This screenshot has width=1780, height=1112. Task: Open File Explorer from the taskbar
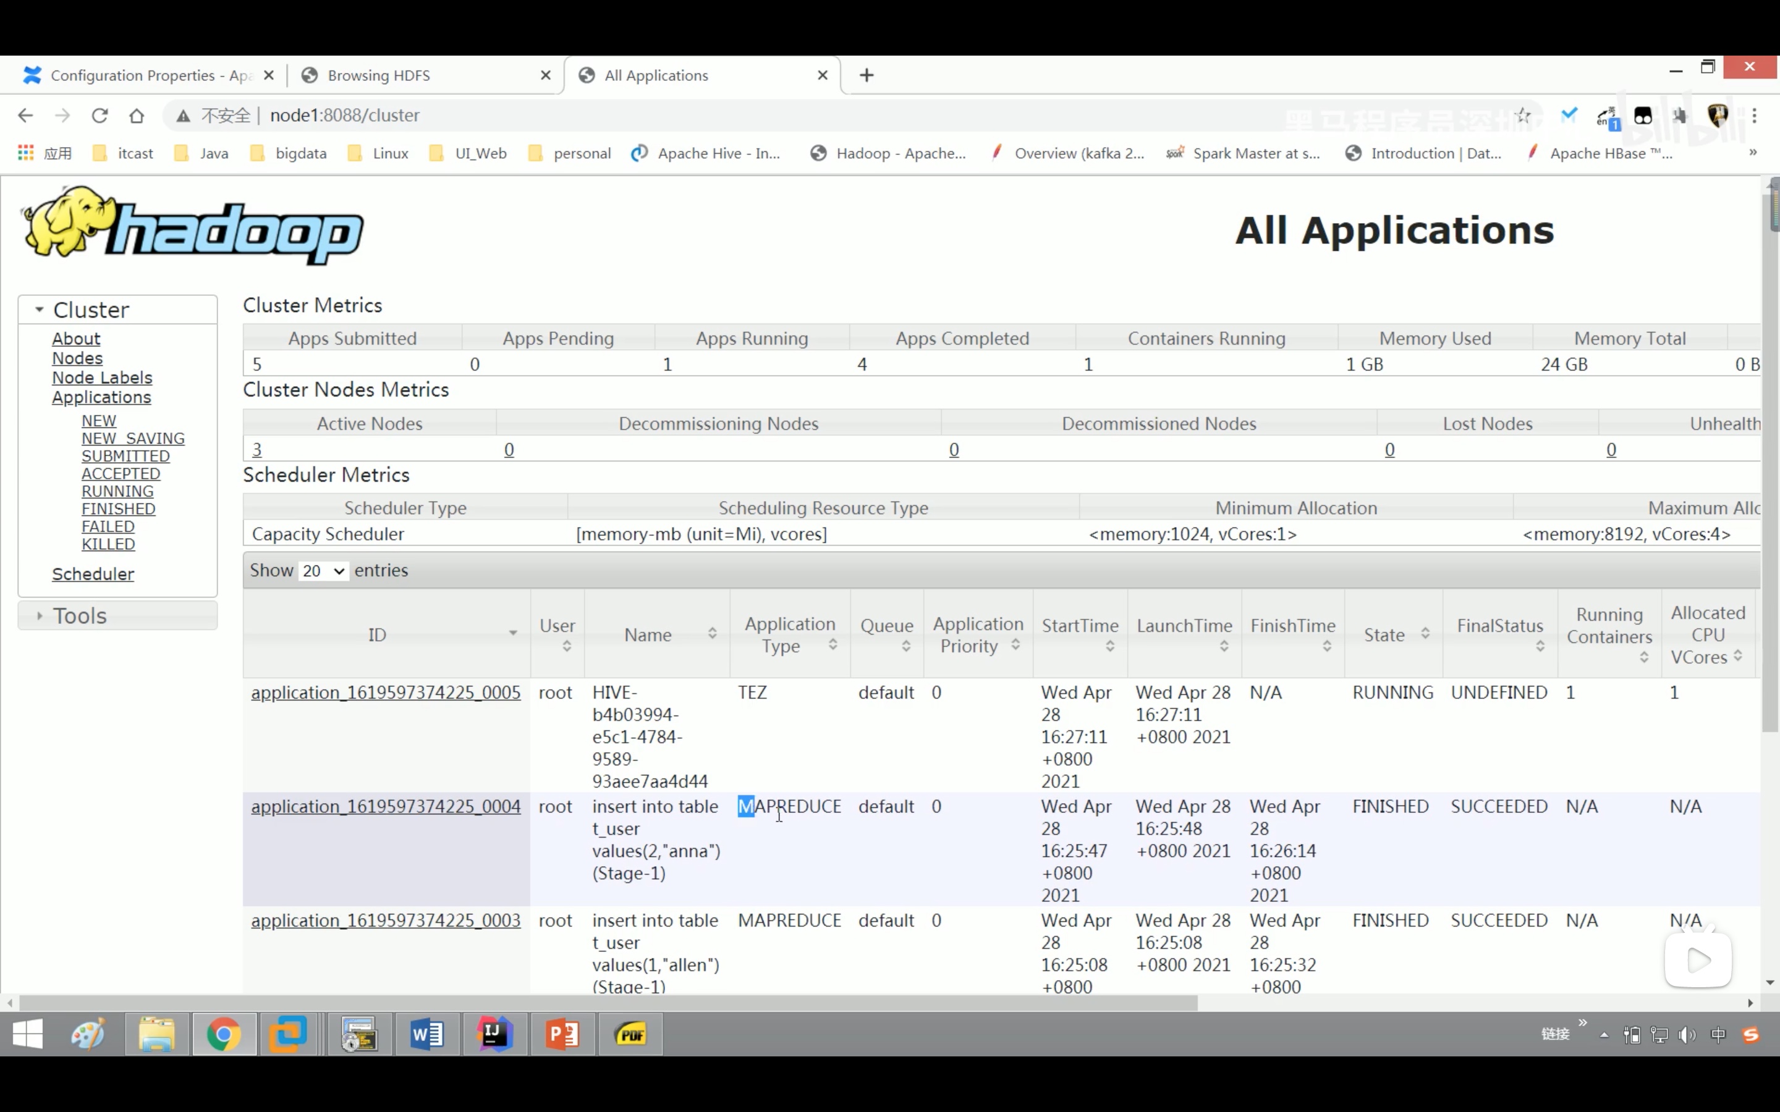coord(156,1034)
